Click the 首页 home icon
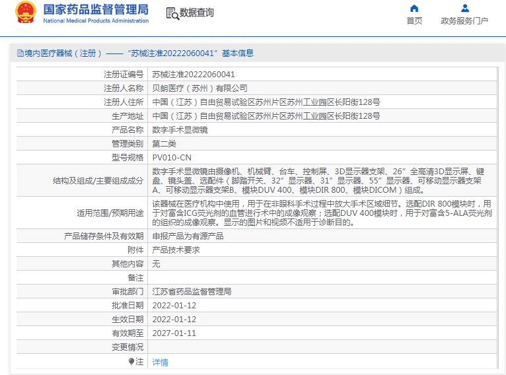Viewport: 506px width, 375px height. tap(414, 8)
